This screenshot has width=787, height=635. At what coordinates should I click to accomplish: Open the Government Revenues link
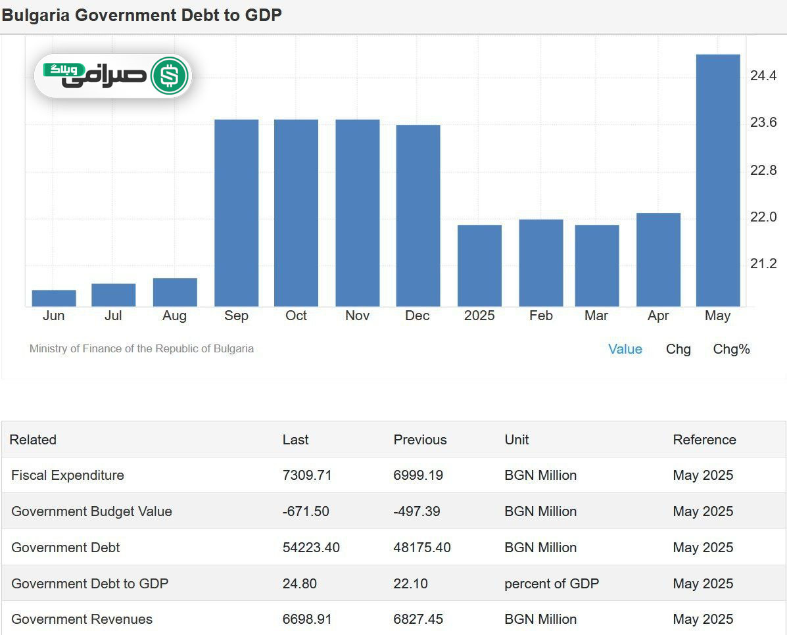(82, 619)
